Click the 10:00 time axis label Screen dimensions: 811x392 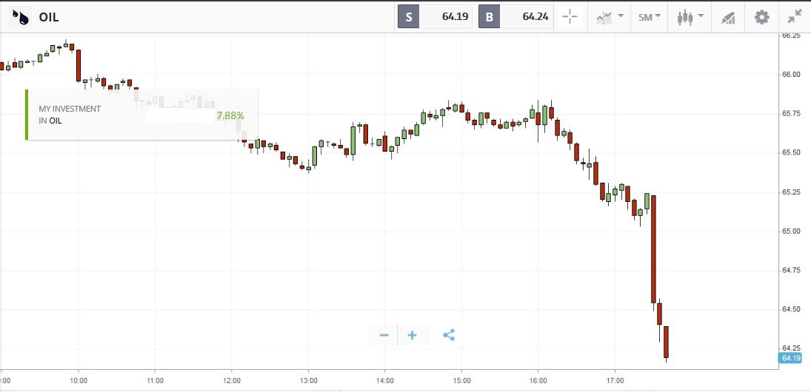[x=79, y=381]
